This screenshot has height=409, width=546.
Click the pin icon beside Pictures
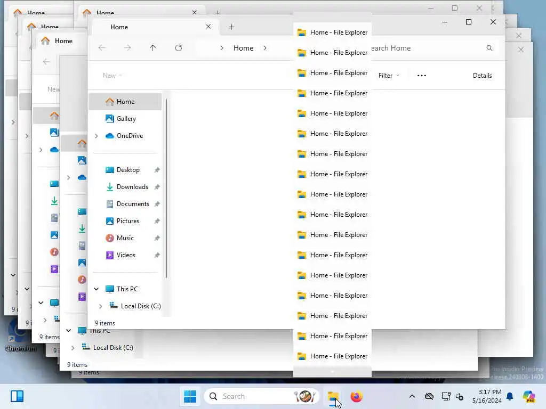click(157, 221)
